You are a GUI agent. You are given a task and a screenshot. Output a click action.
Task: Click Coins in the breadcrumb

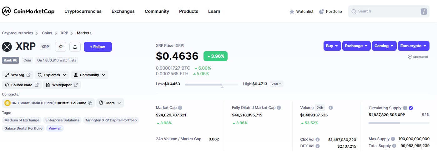(x=47, y=33)
